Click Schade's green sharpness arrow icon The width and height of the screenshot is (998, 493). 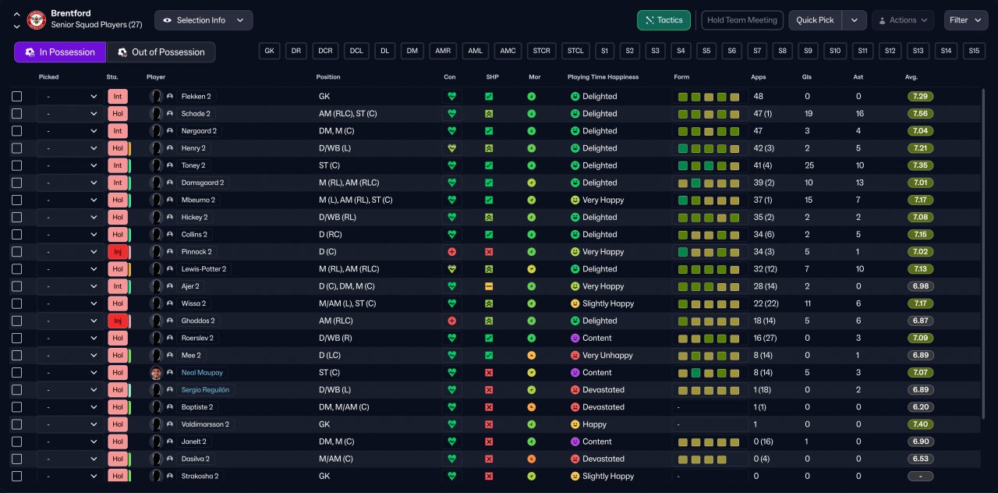point(489,114)
